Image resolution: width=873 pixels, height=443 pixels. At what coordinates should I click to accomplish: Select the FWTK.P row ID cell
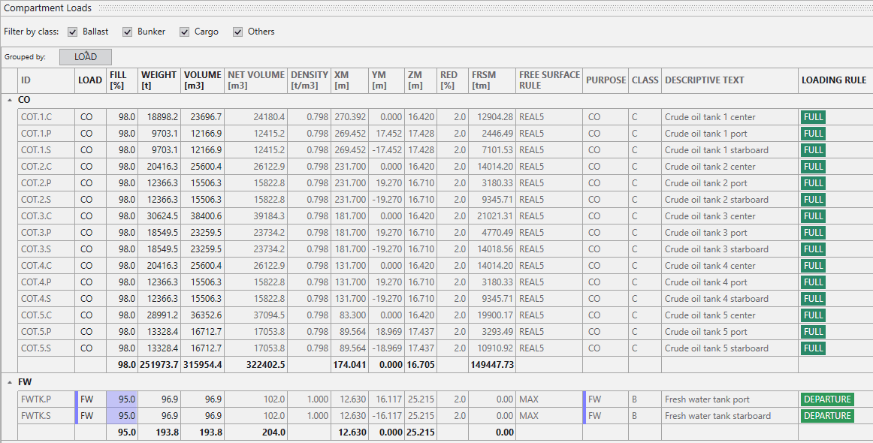click(47, 399)
